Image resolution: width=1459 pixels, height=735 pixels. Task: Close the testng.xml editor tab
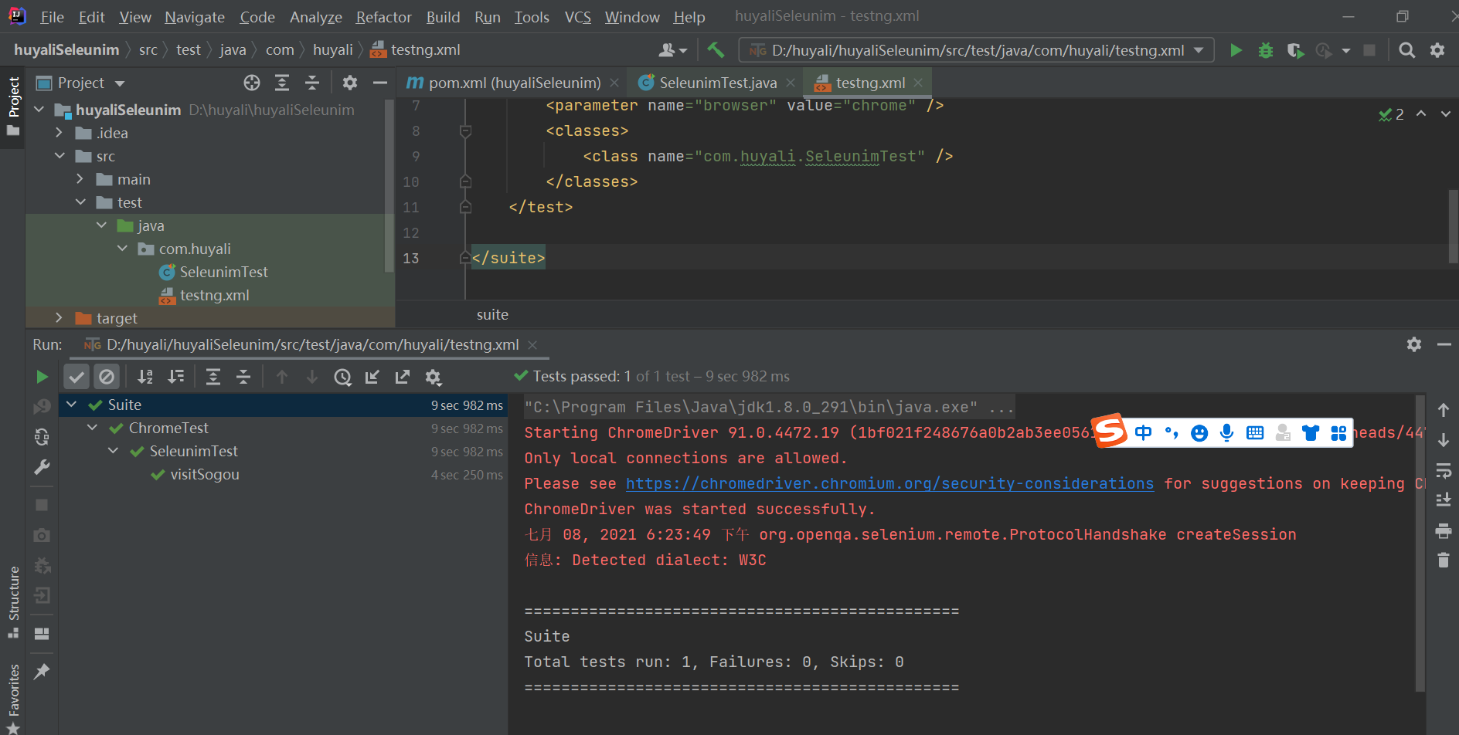click(918, 83)
